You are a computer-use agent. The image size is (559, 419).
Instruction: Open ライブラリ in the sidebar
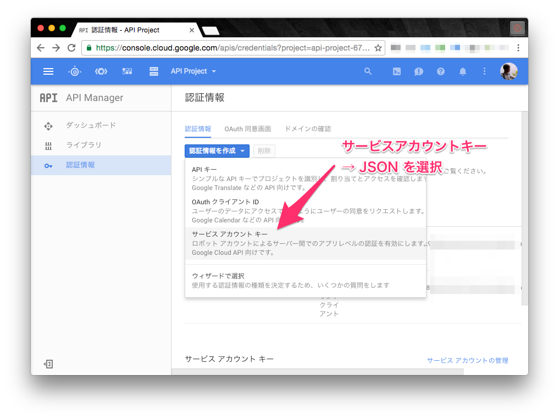(x=84, y=145)
